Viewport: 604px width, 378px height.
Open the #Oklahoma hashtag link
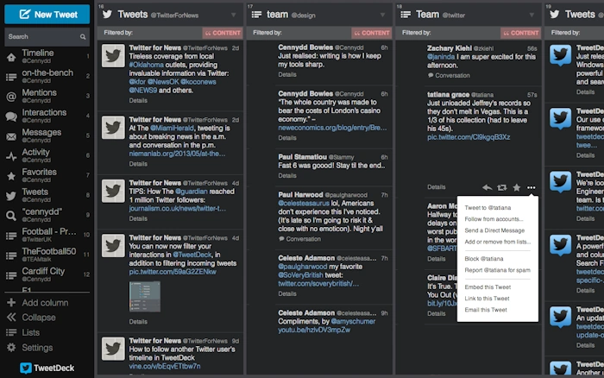click(x=146, y=65)
